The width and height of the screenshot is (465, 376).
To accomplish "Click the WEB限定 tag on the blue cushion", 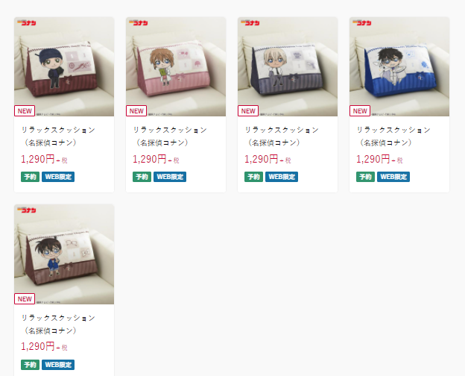I will [x=393, y=177].
